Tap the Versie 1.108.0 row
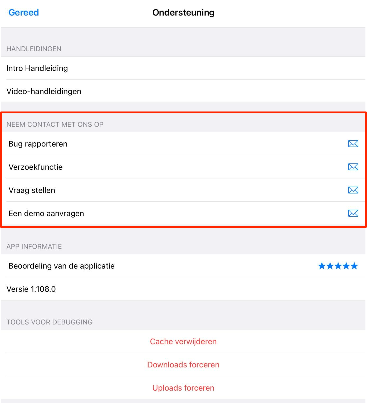 coord(31,289)
